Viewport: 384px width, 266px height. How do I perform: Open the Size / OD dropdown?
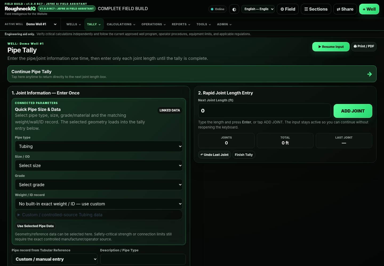tap(99, 165)
